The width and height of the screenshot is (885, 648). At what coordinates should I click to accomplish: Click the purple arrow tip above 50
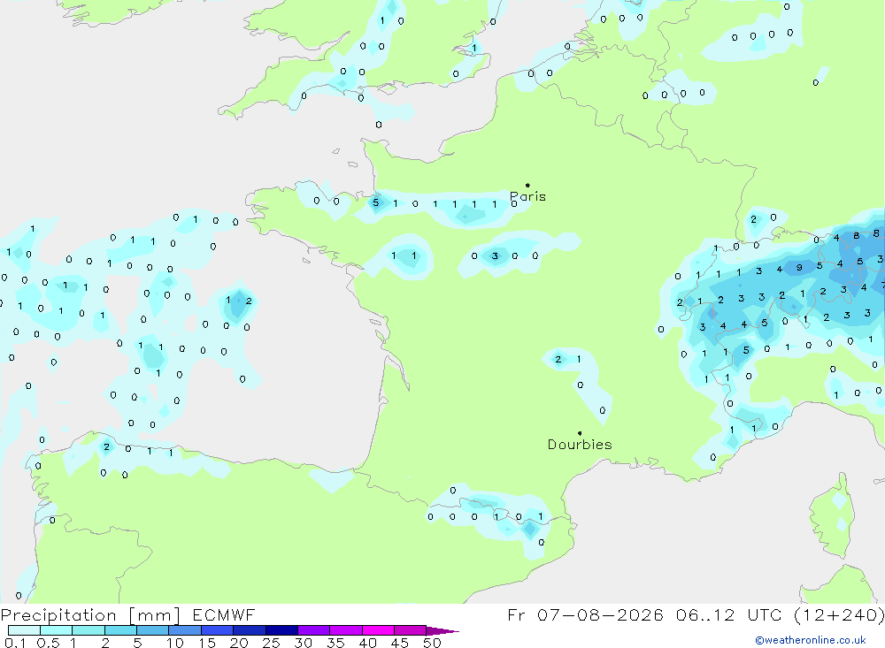(x=443, y=631)
